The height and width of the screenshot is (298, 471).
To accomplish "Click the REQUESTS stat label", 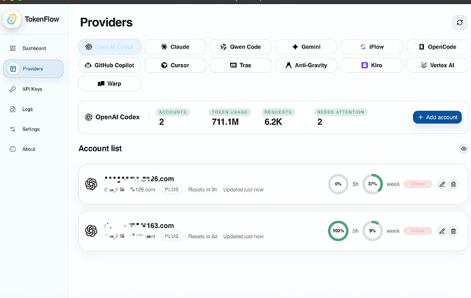I will 278,113.
